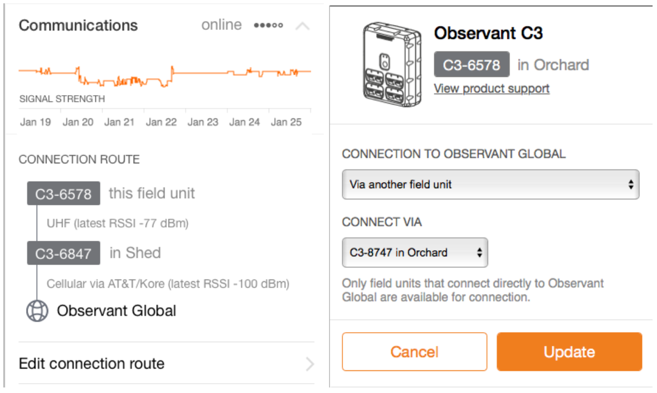
Task: Select the C3-6847 field unit tag
Action: (63, 253)
